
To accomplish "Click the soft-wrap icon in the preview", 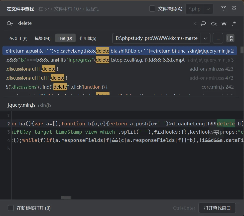I will pos(216,132).
